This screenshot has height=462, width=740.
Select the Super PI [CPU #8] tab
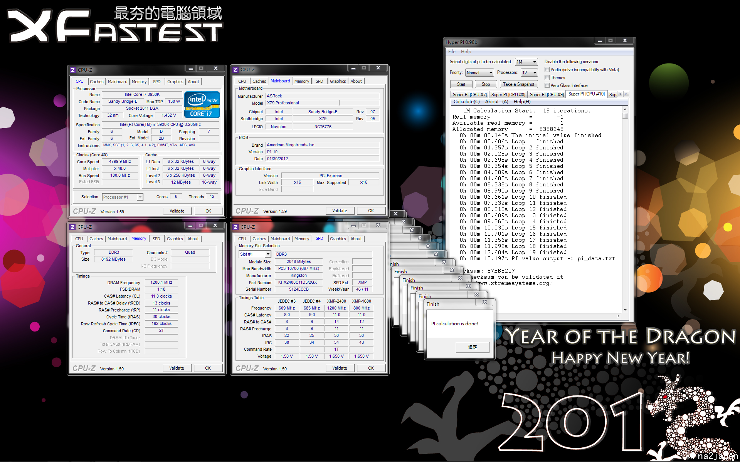pyautogui.click(x=508, y=95)
